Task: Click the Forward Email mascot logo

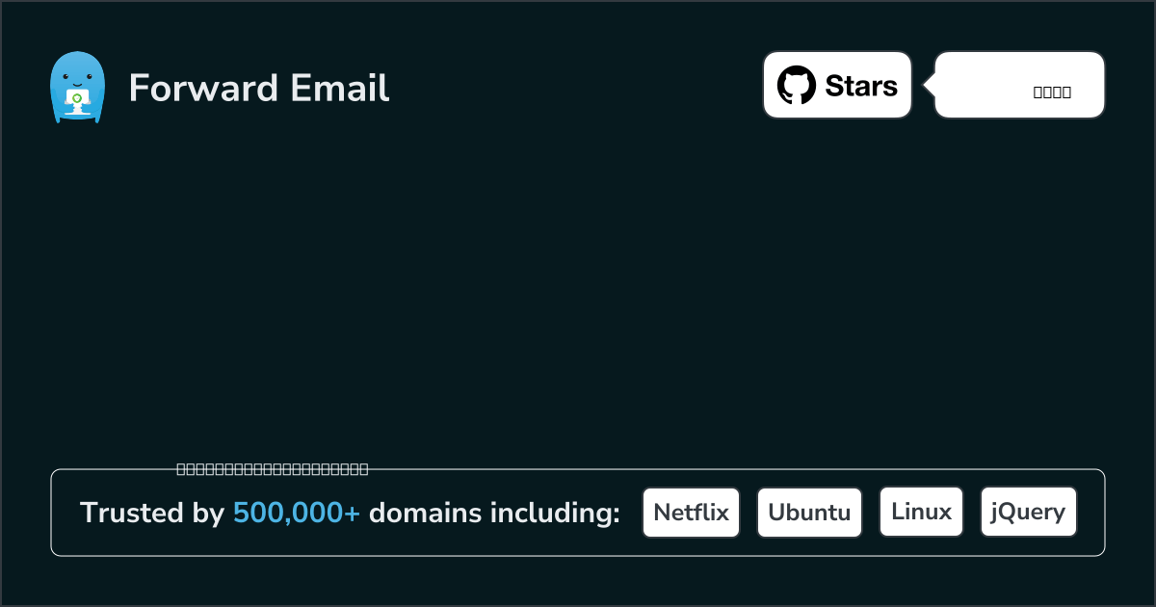Action: (77, 88)
